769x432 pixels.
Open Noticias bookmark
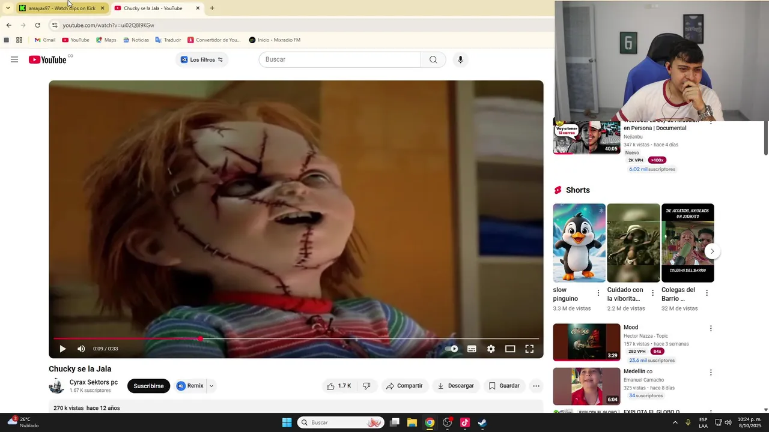point(136,40)
